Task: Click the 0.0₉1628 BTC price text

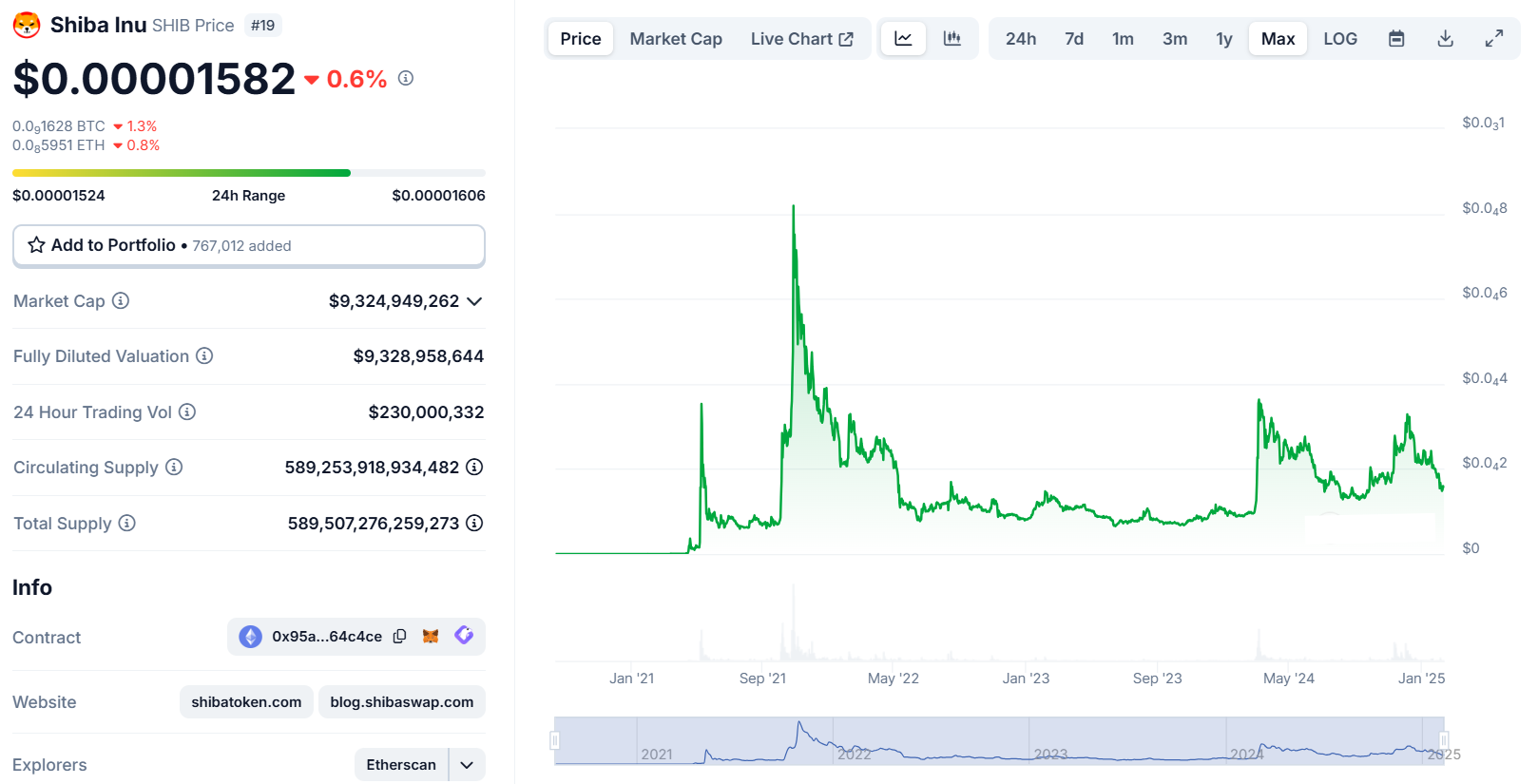Action: click(x=59, y=126)
